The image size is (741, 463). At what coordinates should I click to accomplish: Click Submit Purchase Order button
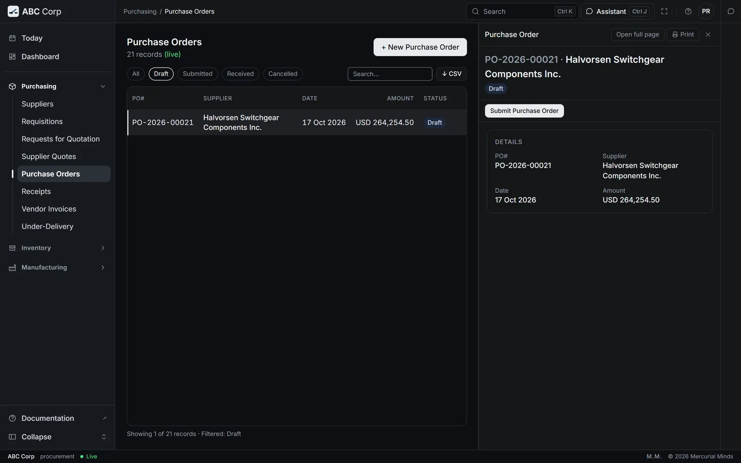(x=524, y=111)
